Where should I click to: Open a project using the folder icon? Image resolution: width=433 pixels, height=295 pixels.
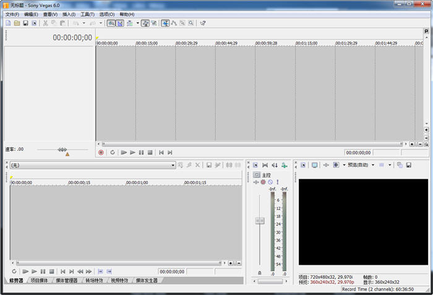pos(17,23)
